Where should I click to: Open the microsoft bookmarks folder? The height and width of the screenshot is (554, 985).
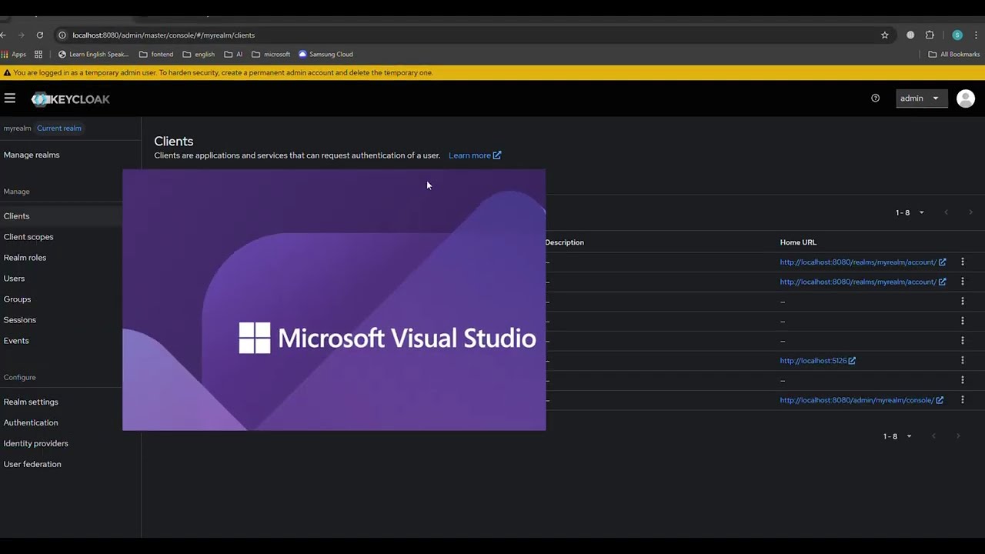point(271,54)
